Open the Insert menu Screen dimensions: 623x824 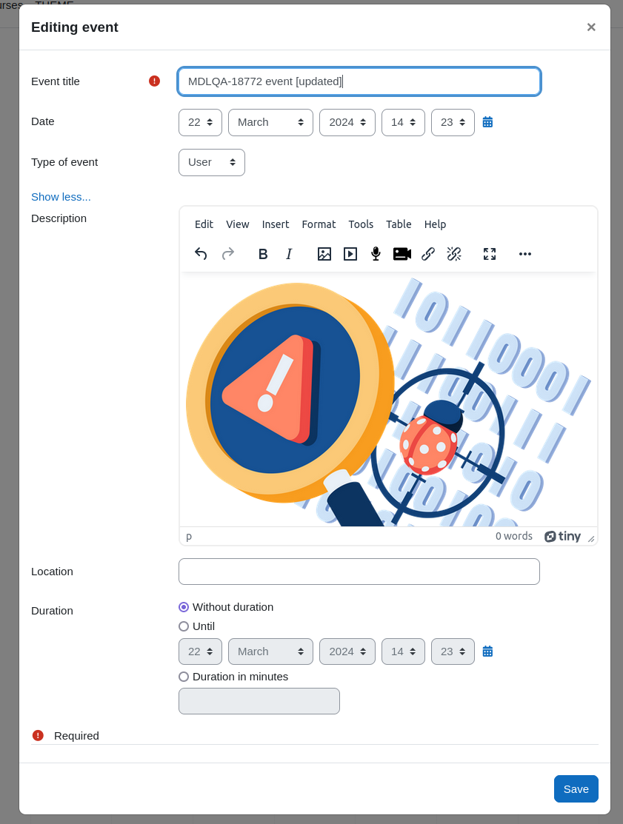coord(276,224)
